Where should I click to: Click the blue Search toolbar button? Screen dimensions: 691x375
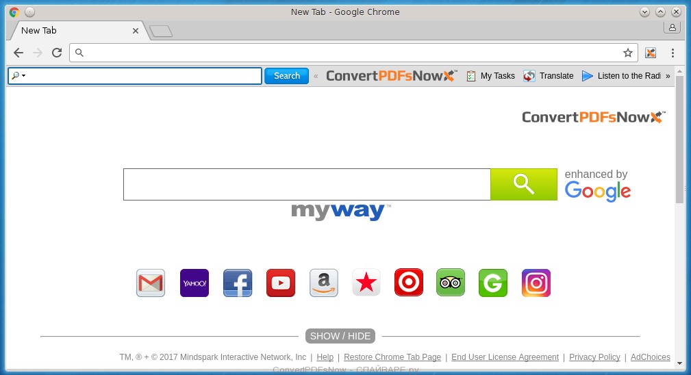(x=286, y=76)
